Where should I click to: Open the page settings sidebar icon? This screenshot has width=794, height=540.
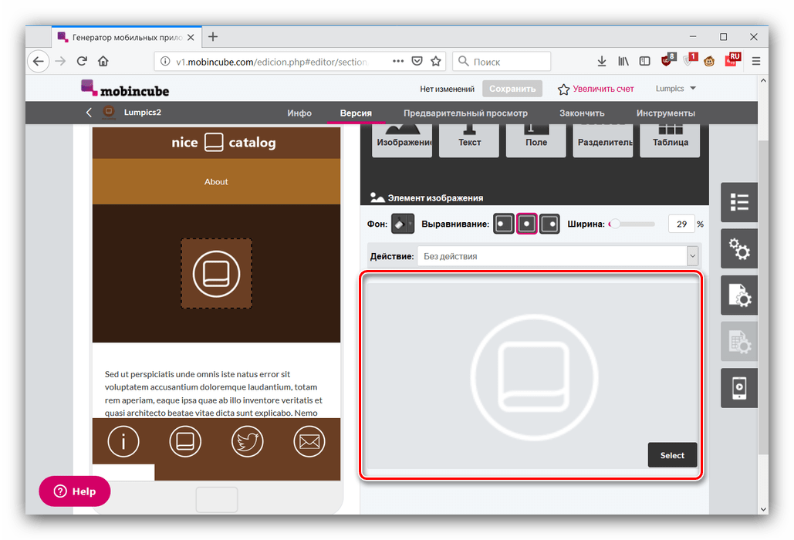coord(739,295)
